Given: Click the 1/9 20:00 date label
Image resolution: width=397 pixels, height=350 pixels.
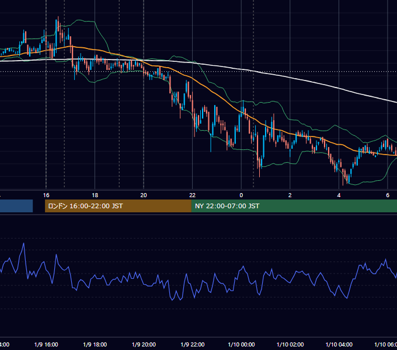Looking at the screenshot, I should point(144,344).
